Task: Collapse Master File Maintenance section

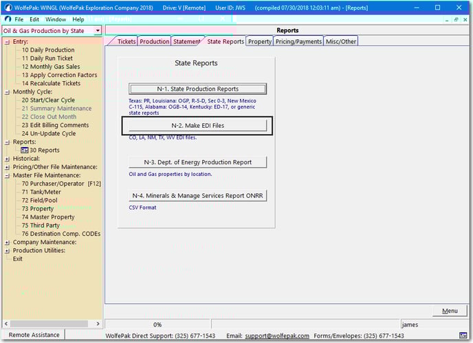Action: [x=8, y=175]
